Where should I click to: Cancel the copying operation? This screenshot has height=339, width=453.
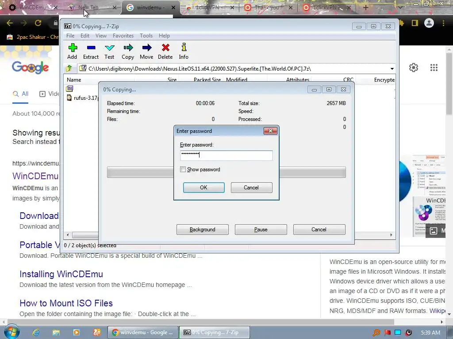(x=319, y=230)
